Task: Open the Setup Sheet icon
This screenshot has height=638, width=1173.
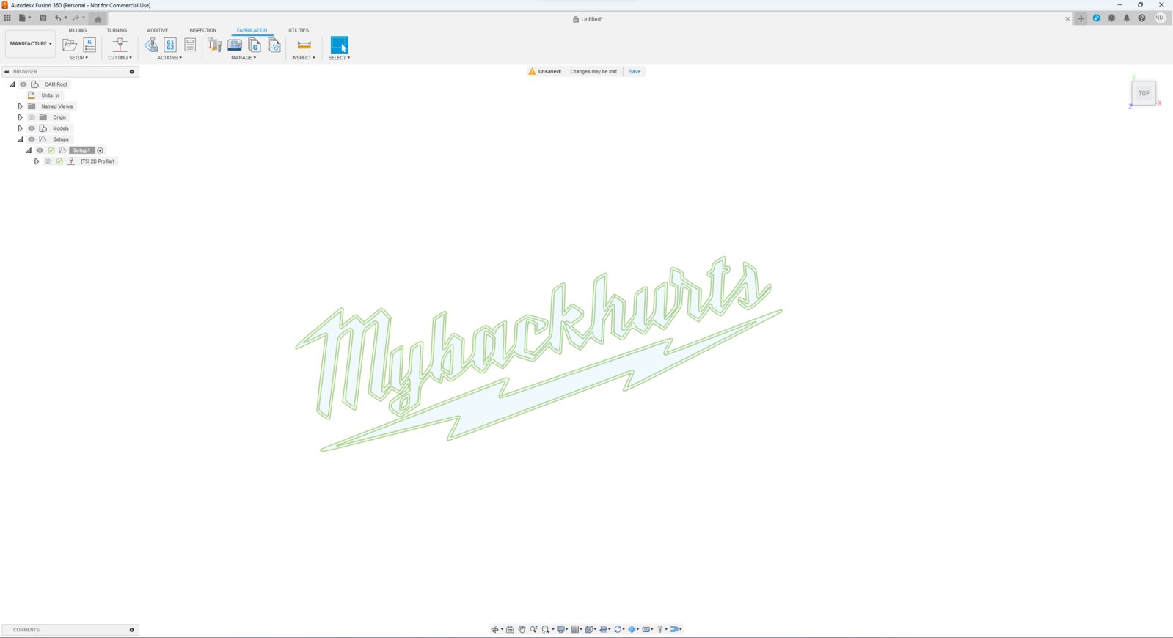Action: (190, 45)
